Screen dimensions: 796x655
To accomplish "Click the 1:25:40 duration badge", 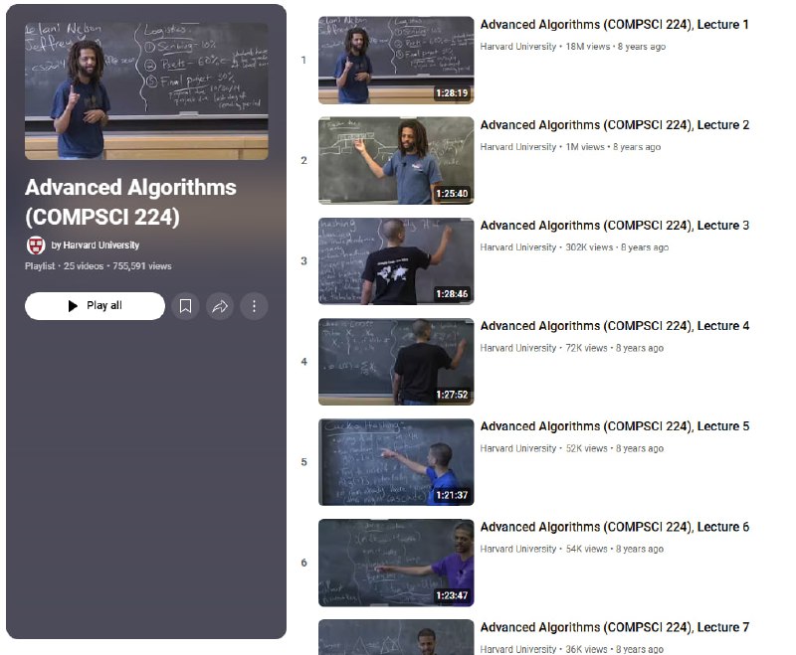I will [452, 194].
